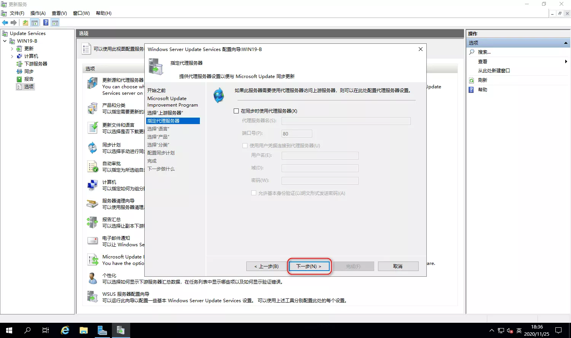This screenshot has height=338, width=571.
Task: Open Internet Explorer from the taskbar
Action: (x=65, y=330)
